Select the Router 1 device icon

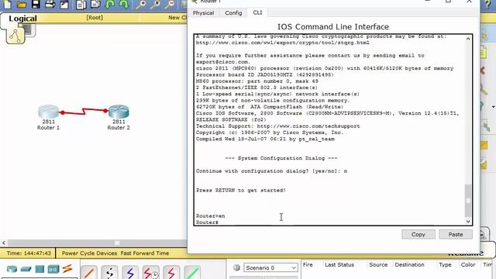pyautogui.click(x=48, y=112)
